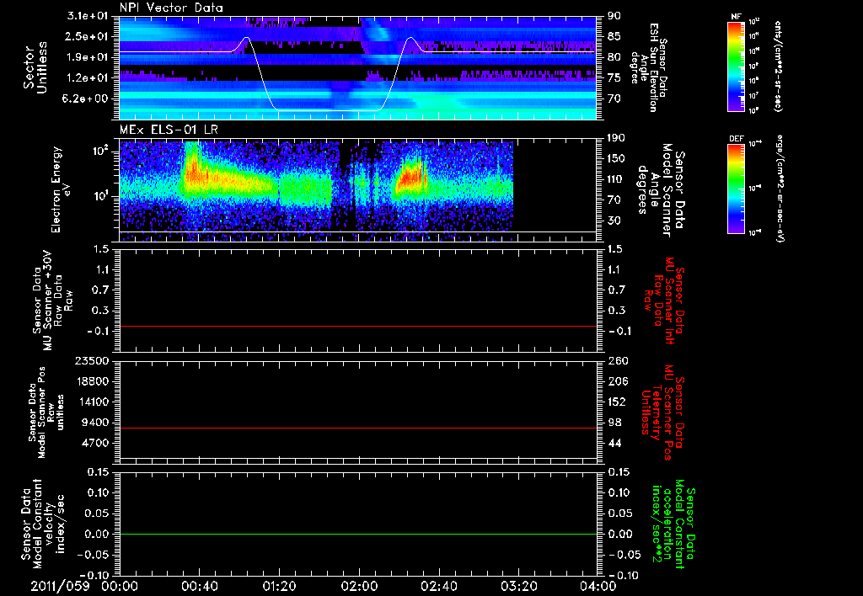Click the 02:40 time axis label
The height and width of the screenshot is (596, 863).
tap(438, 586)
